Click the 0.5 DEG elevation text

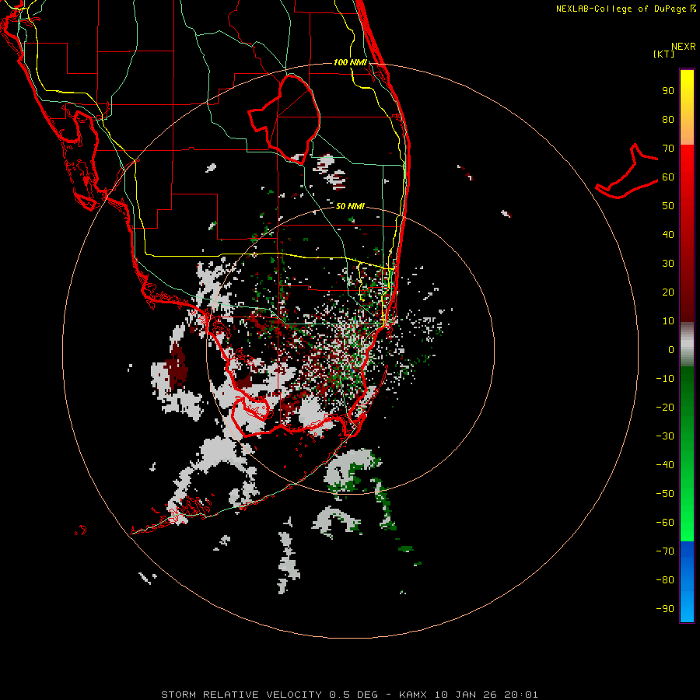(354, 695)
